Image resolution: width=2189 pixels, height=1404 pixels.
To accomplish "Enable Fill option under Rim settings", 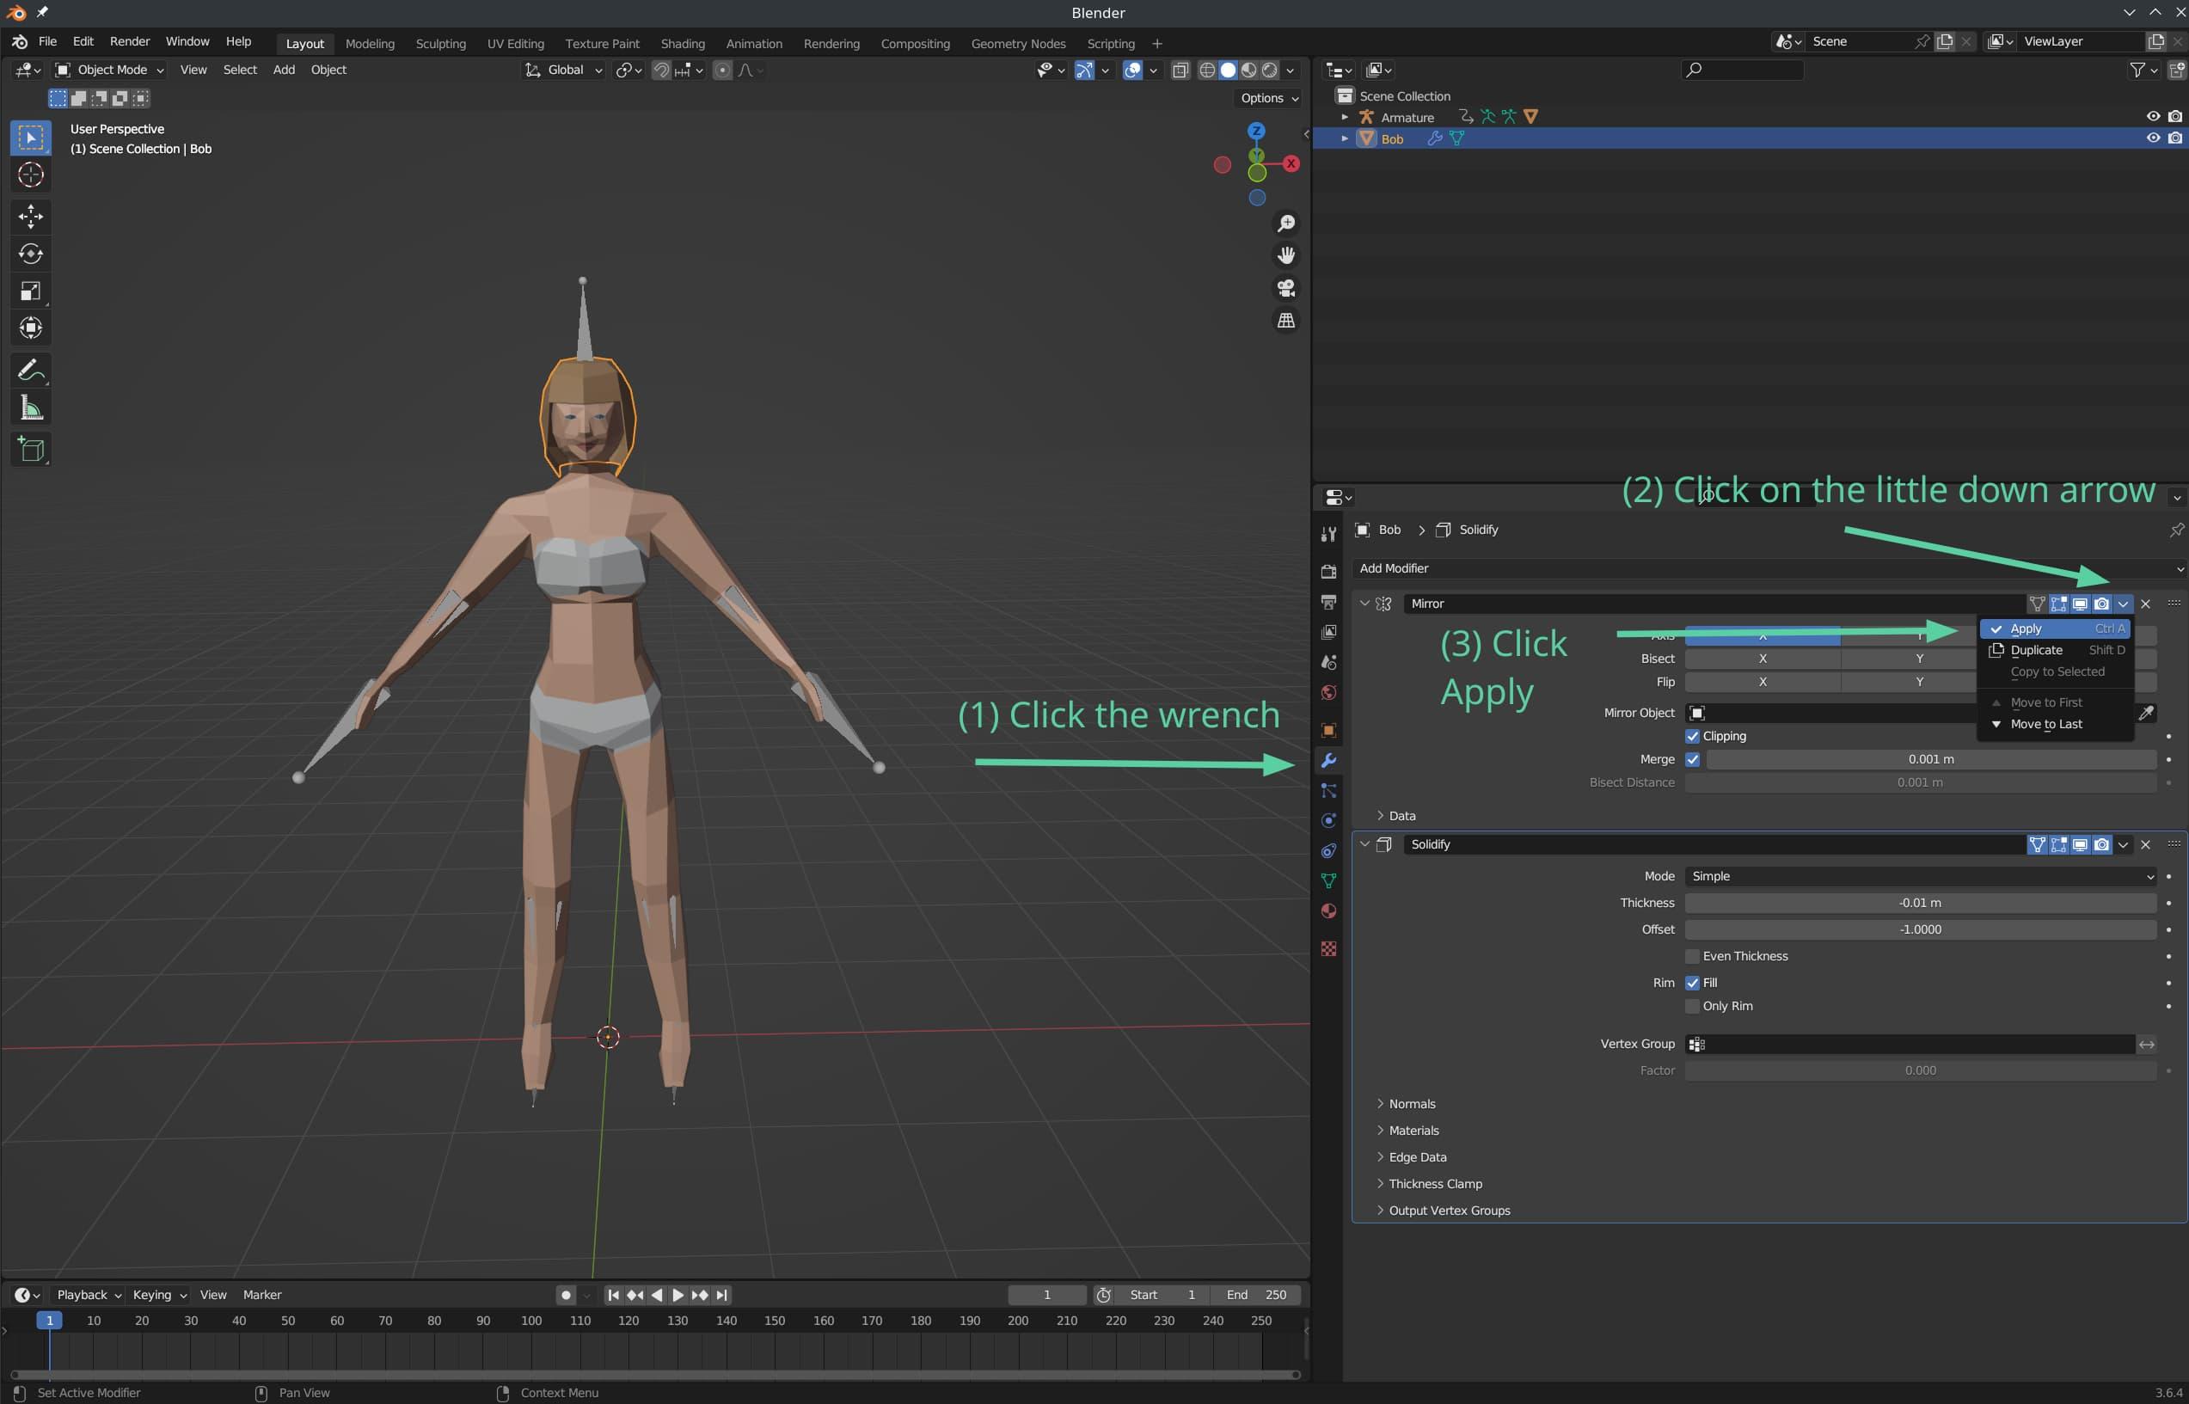I will (x=1693, y=981).
